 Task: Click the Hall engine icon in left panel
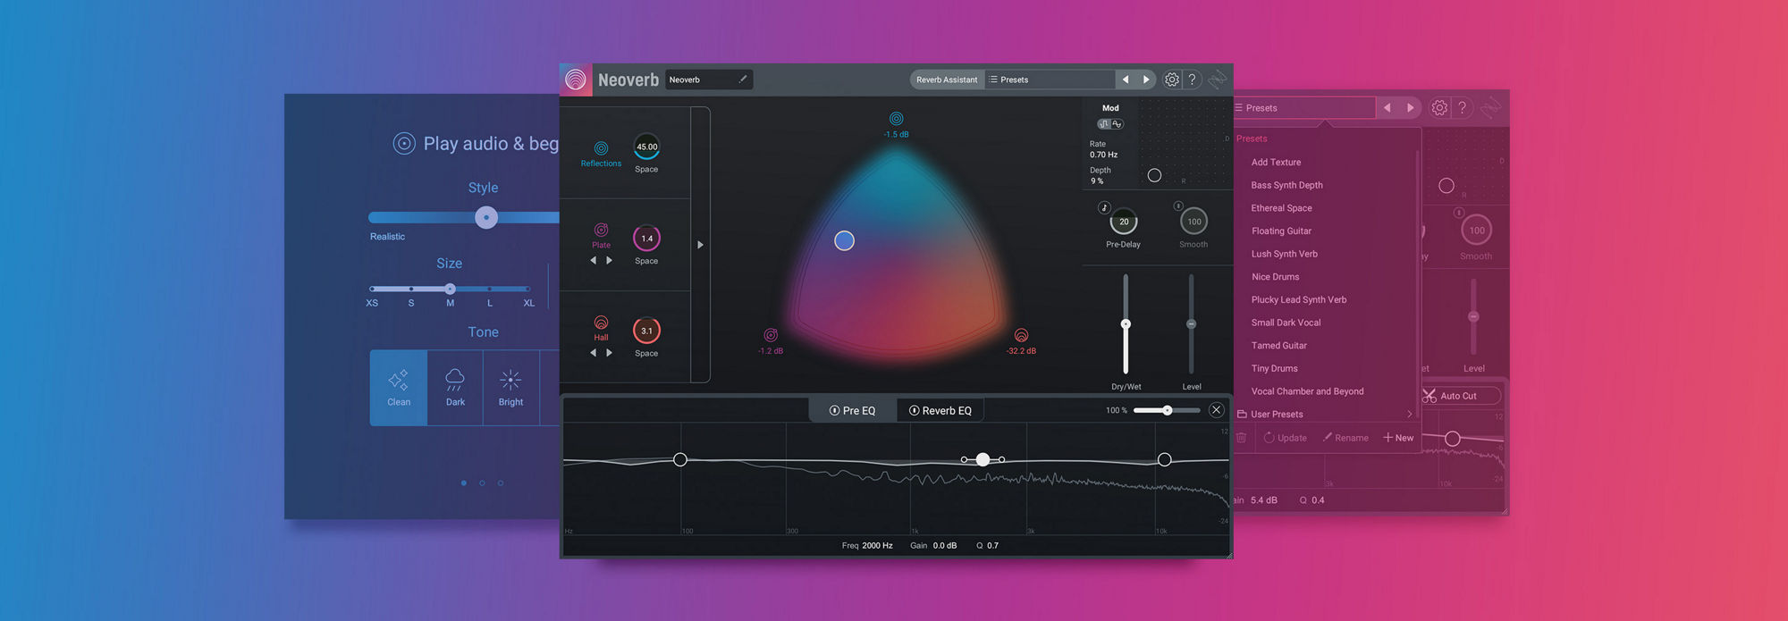[x=601, y=323]
